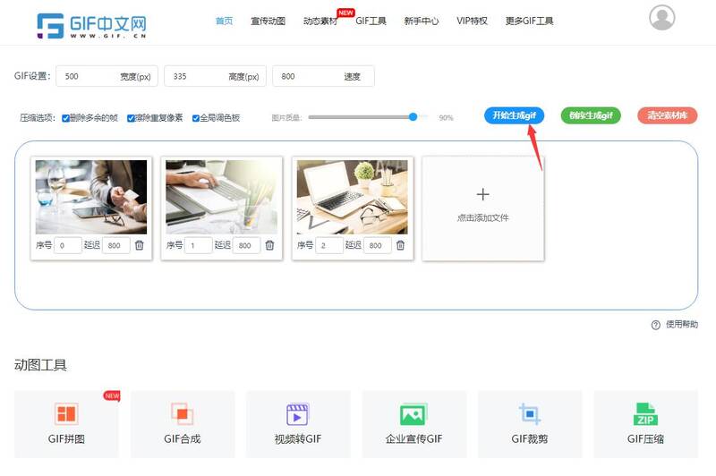This screenshot has width=716, height=476.
Task: Open 宣传动图 menu item
Action: click(268, 21)
